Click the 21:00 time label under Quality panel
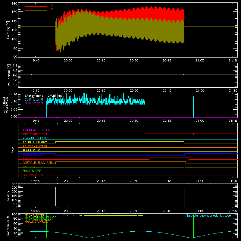This screenshot has width=241, height=241. point(200,211)
